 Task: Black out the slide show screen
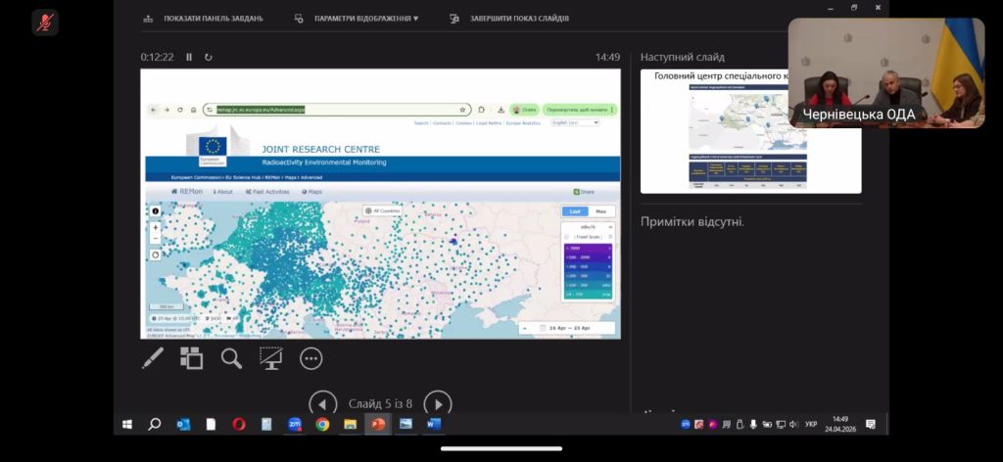pos(271,358)
